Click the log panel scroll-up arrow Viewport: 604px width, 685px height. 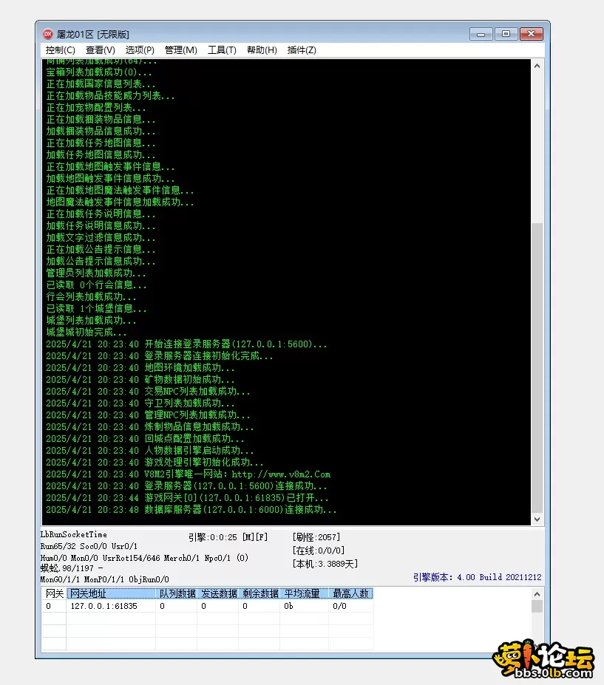[x=537, y=66]
